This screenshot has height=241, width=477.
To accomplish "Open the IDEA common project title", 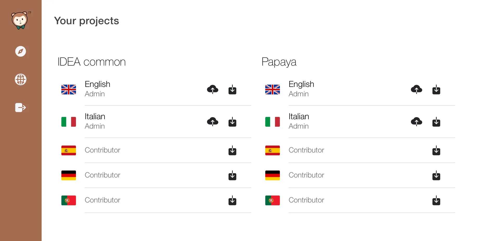I will click(x=92, y=62).
